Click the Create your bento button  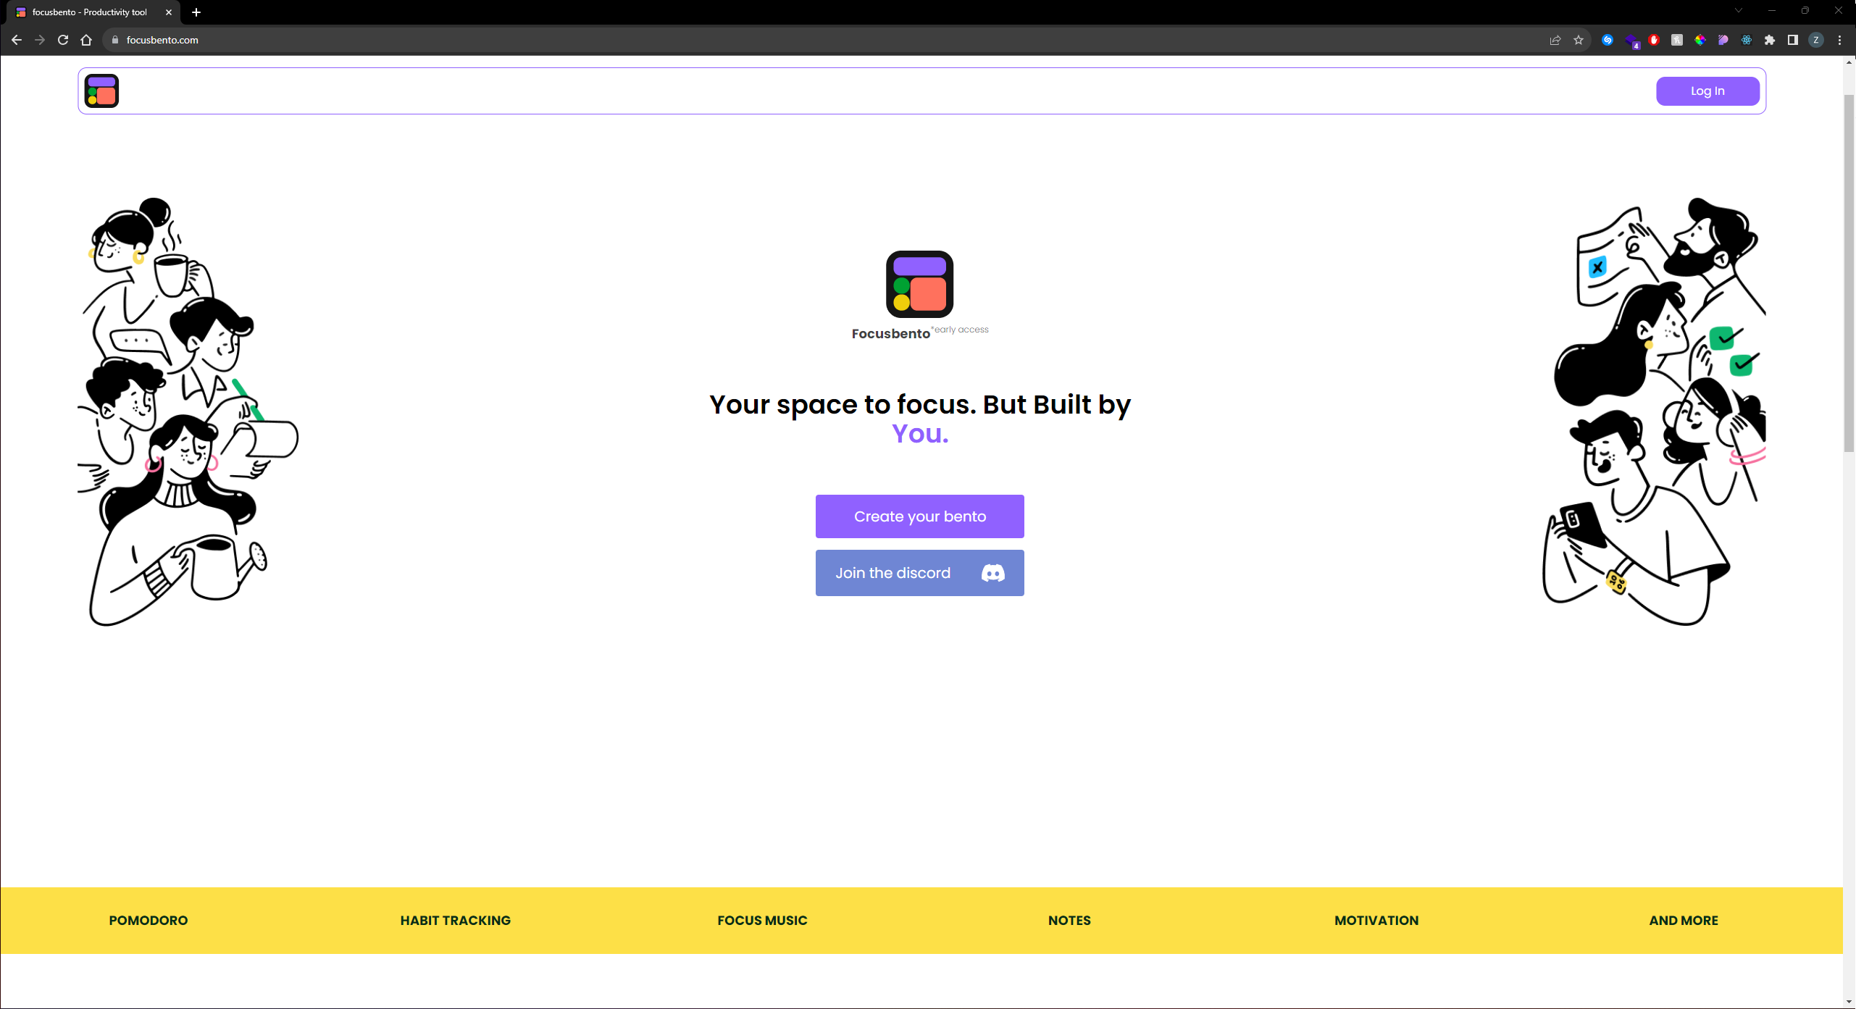(919, 516)
